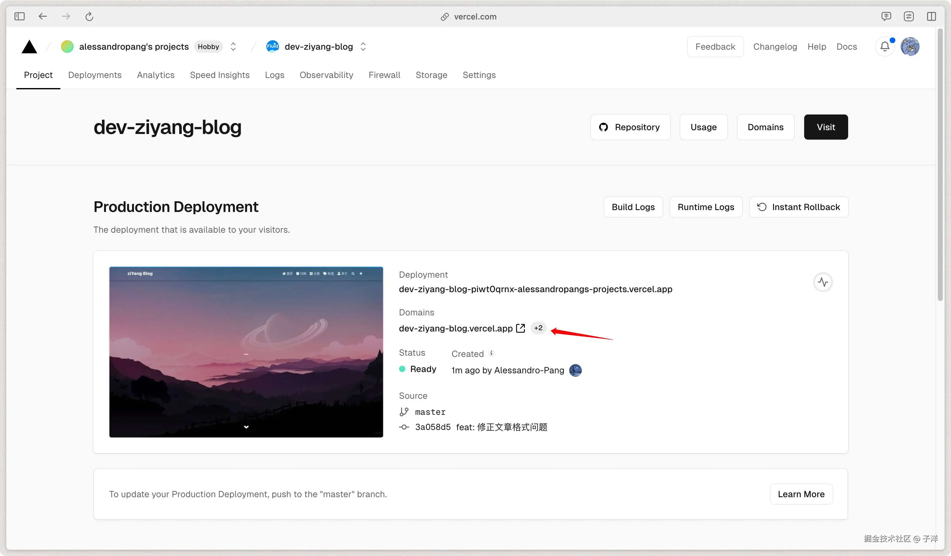Click the Created info icon
The width and height of the screenshot is (951, 556).
point(491,353)
